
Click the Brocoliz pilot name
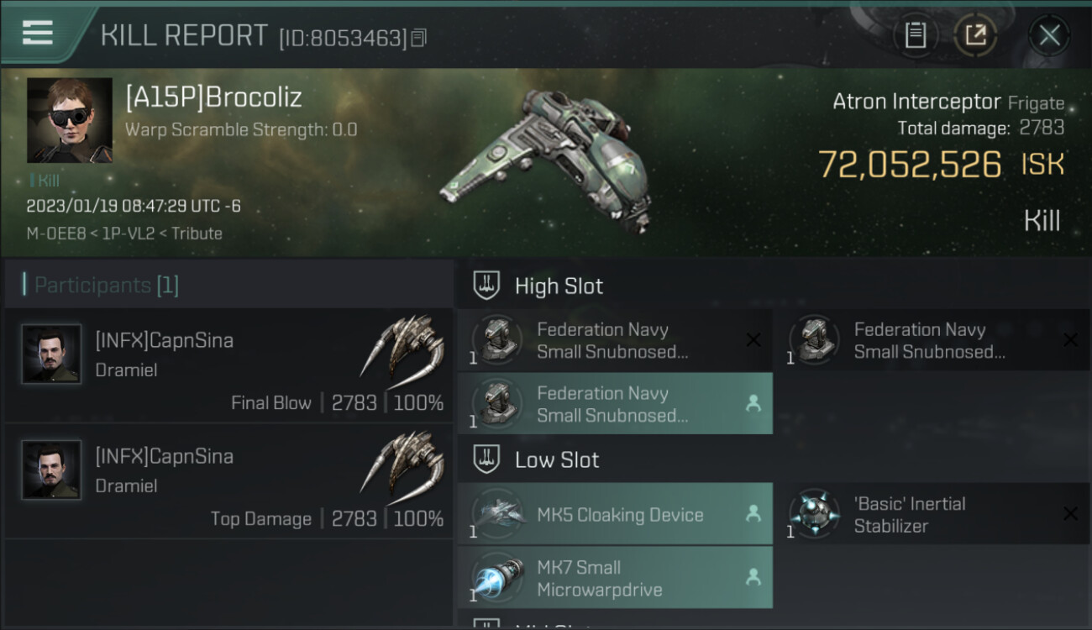point(213,97)
